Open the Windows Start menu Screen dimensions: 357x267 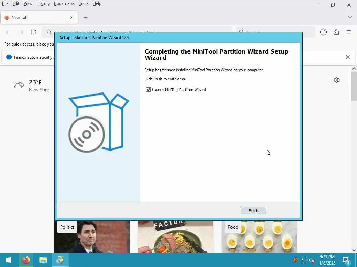(8, 260)
